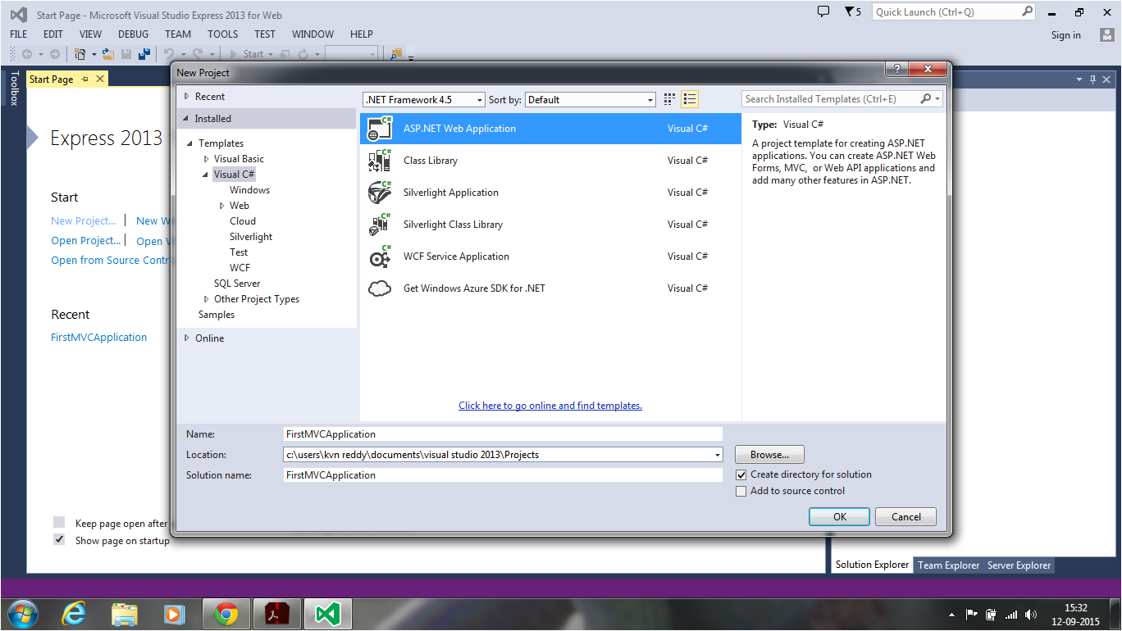Switch to the Team Explorer tab
Image resolution: width=1122 pixels, height=631 pixels.
pos(948,565)
